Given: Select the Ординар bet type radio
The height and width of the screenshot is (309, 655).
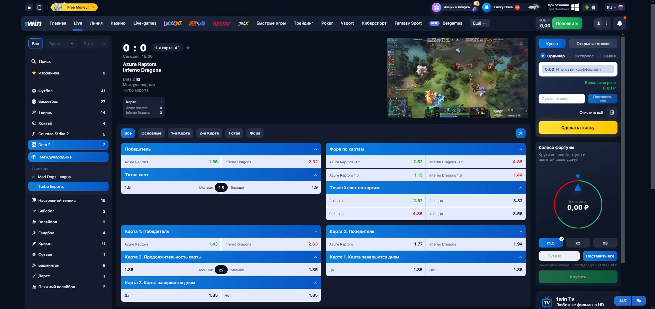Looking at the screenshot, I should (x=543, y=56).
